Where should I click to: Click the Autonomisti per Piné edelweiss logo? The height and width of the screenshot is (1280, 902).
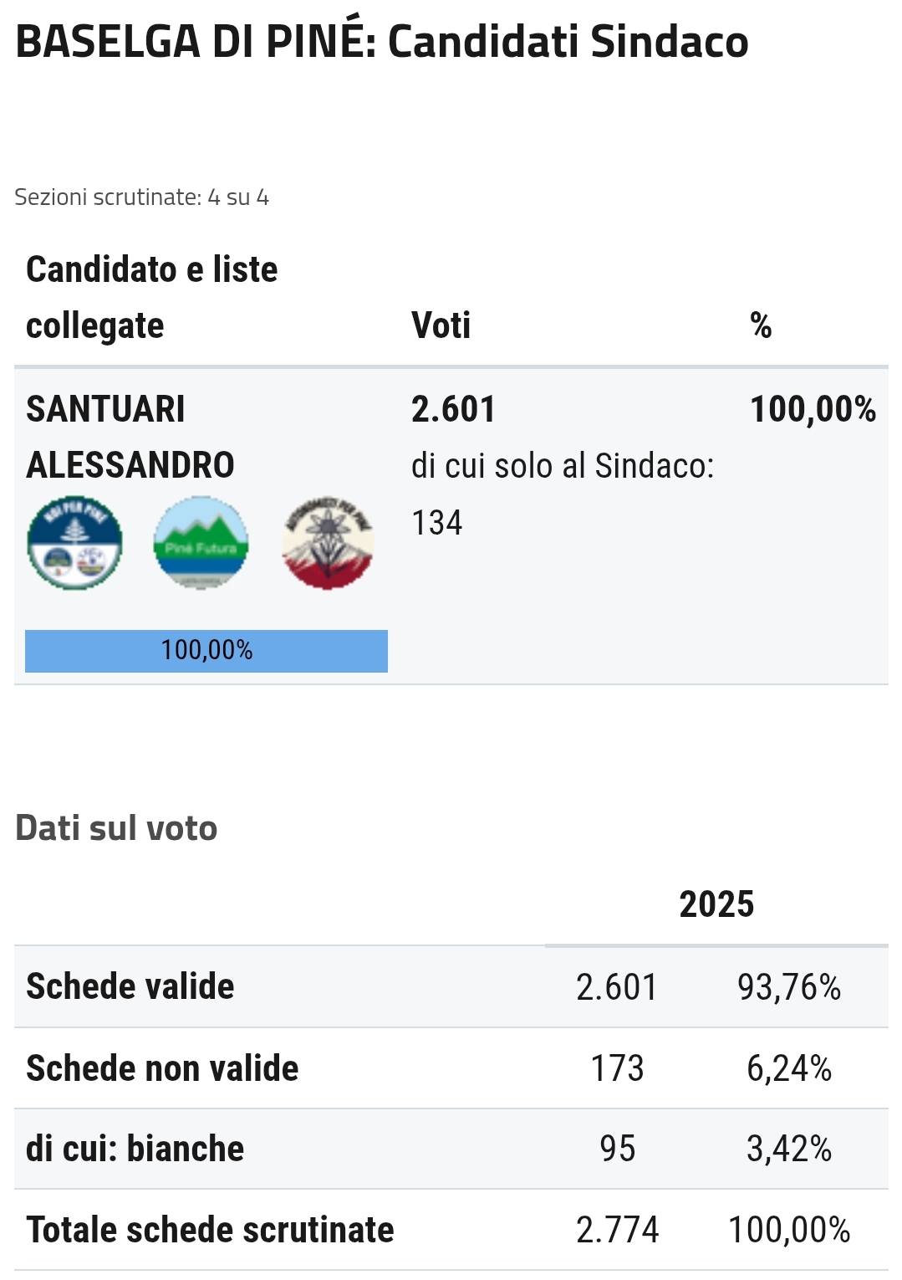point(327,542)
